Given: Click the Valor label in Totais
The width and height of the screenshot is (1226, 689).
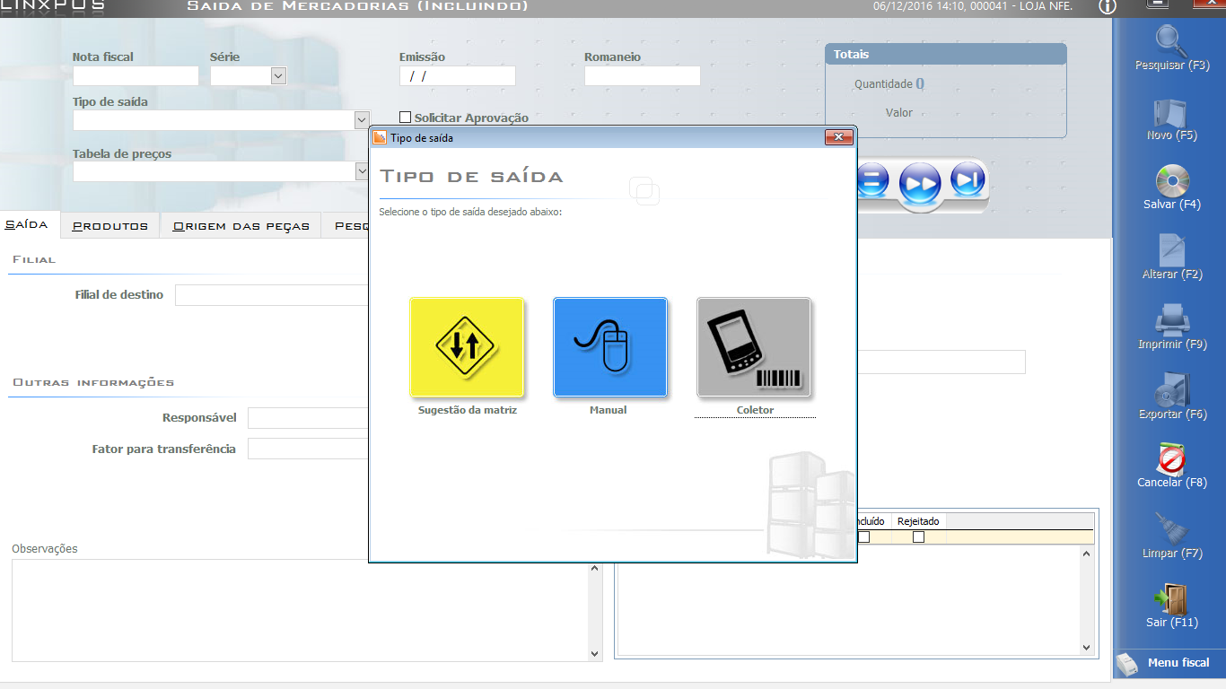Looking at the screenshot, I should [899, 113].
